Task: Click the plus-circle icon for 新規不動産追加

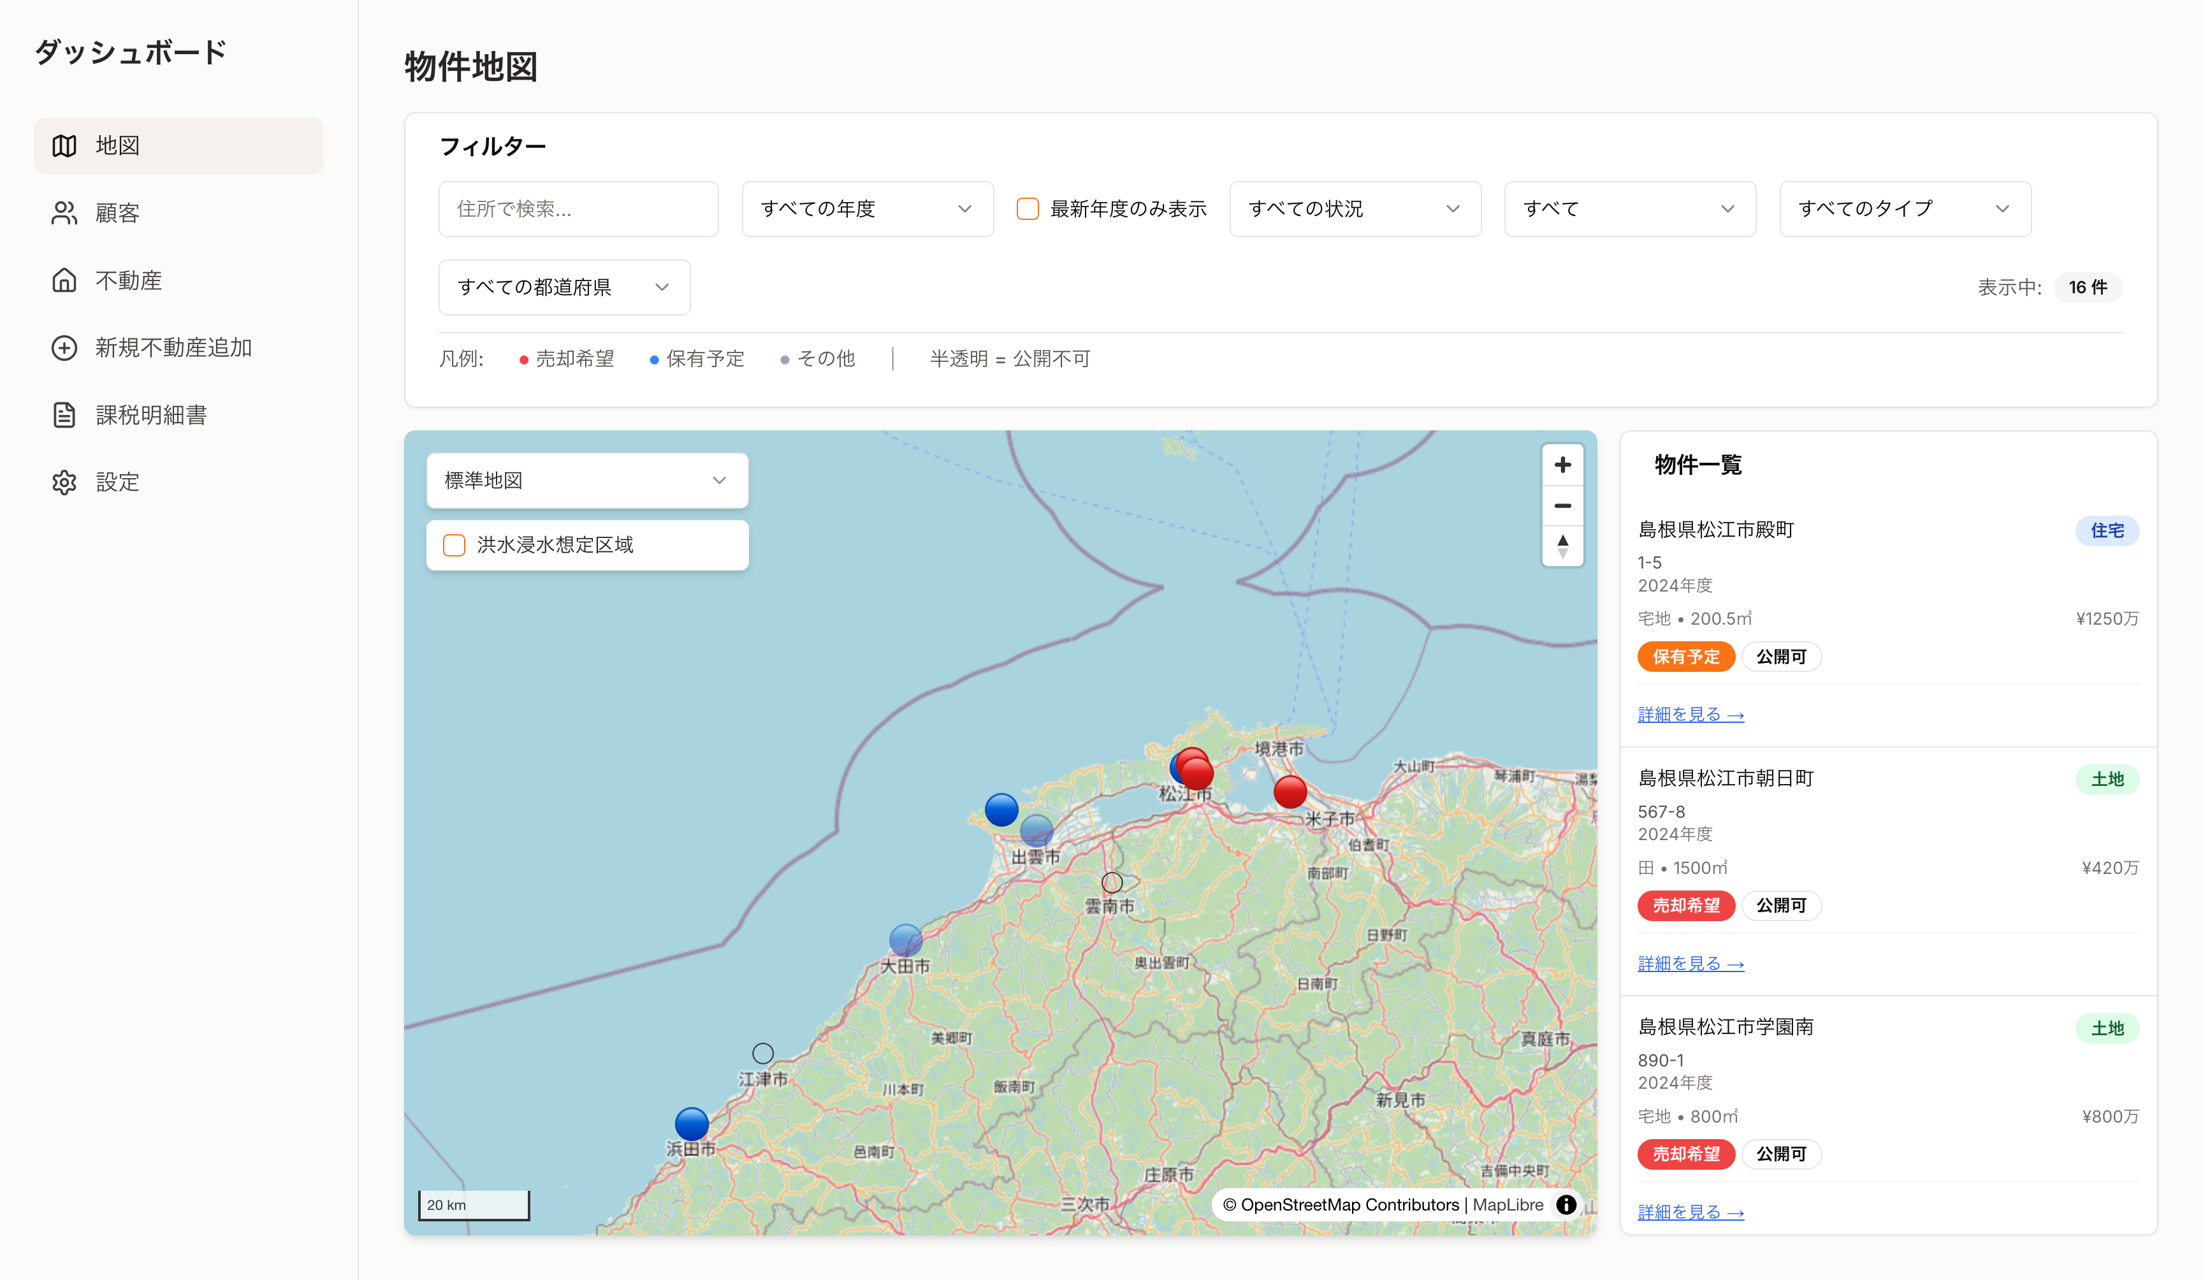Action: click(64, 347)
